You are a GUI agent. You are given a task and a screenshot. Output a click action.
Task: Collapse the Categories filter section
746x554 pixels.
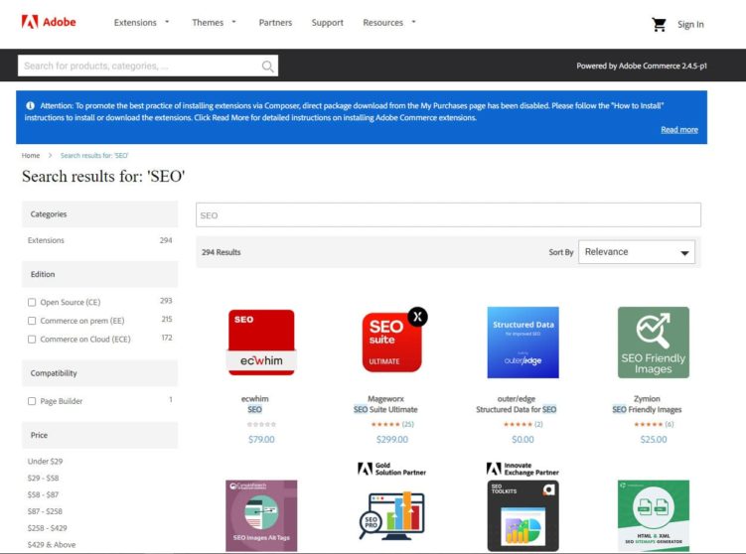(x=100, y=214)
